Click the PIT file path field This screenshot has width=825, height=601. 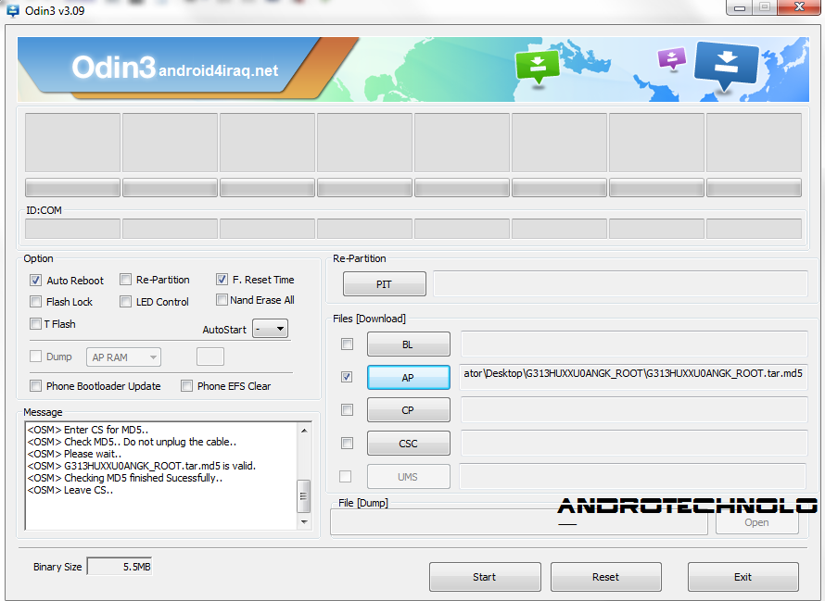tap(620, 284)
